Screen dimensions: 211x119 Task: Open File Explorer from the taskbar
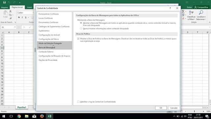pos(27,116)
